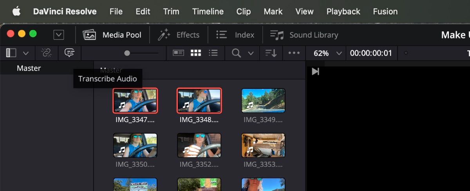
Task: Switch to thumbnail grid view
Action: pyautogui.click(x=196, y=53)
